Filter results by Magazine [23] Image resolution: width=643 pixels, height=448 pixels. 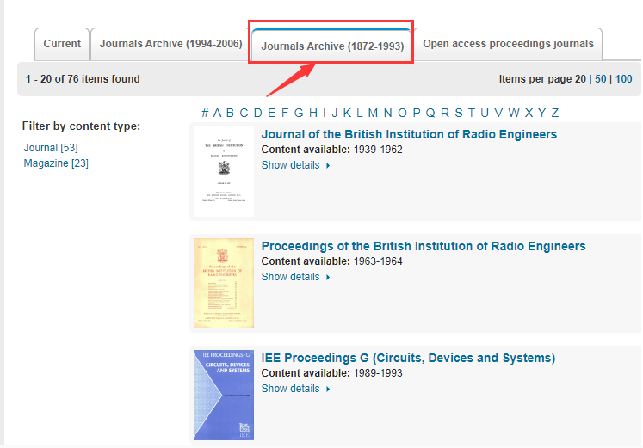[56, 163]
